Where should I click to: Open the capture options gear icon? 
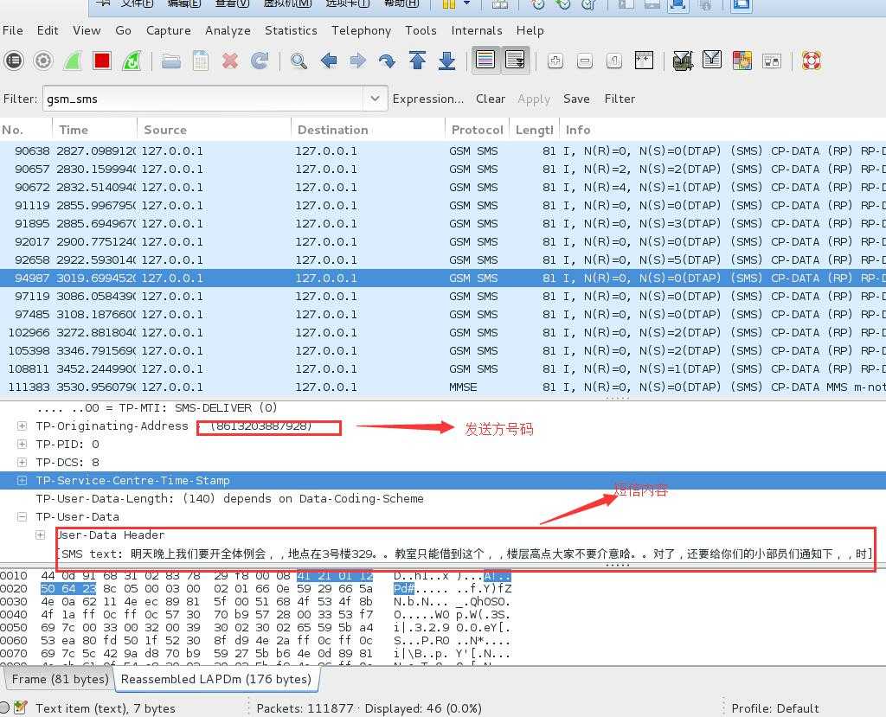[x=43, y=61]
